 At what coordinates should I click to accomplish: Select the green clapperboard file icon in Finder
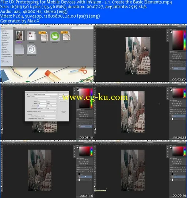click(55, 36)
